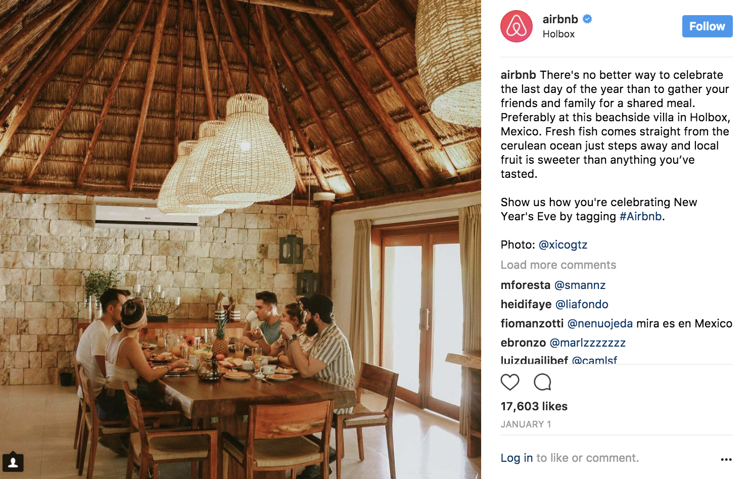The width and height of the screenshot is (749, 479).
Task: Open the Holbox location link
Action: pos(558,34)
